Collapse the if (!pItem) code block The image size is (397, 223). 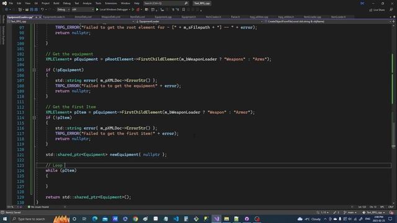(x=34, y=118)
